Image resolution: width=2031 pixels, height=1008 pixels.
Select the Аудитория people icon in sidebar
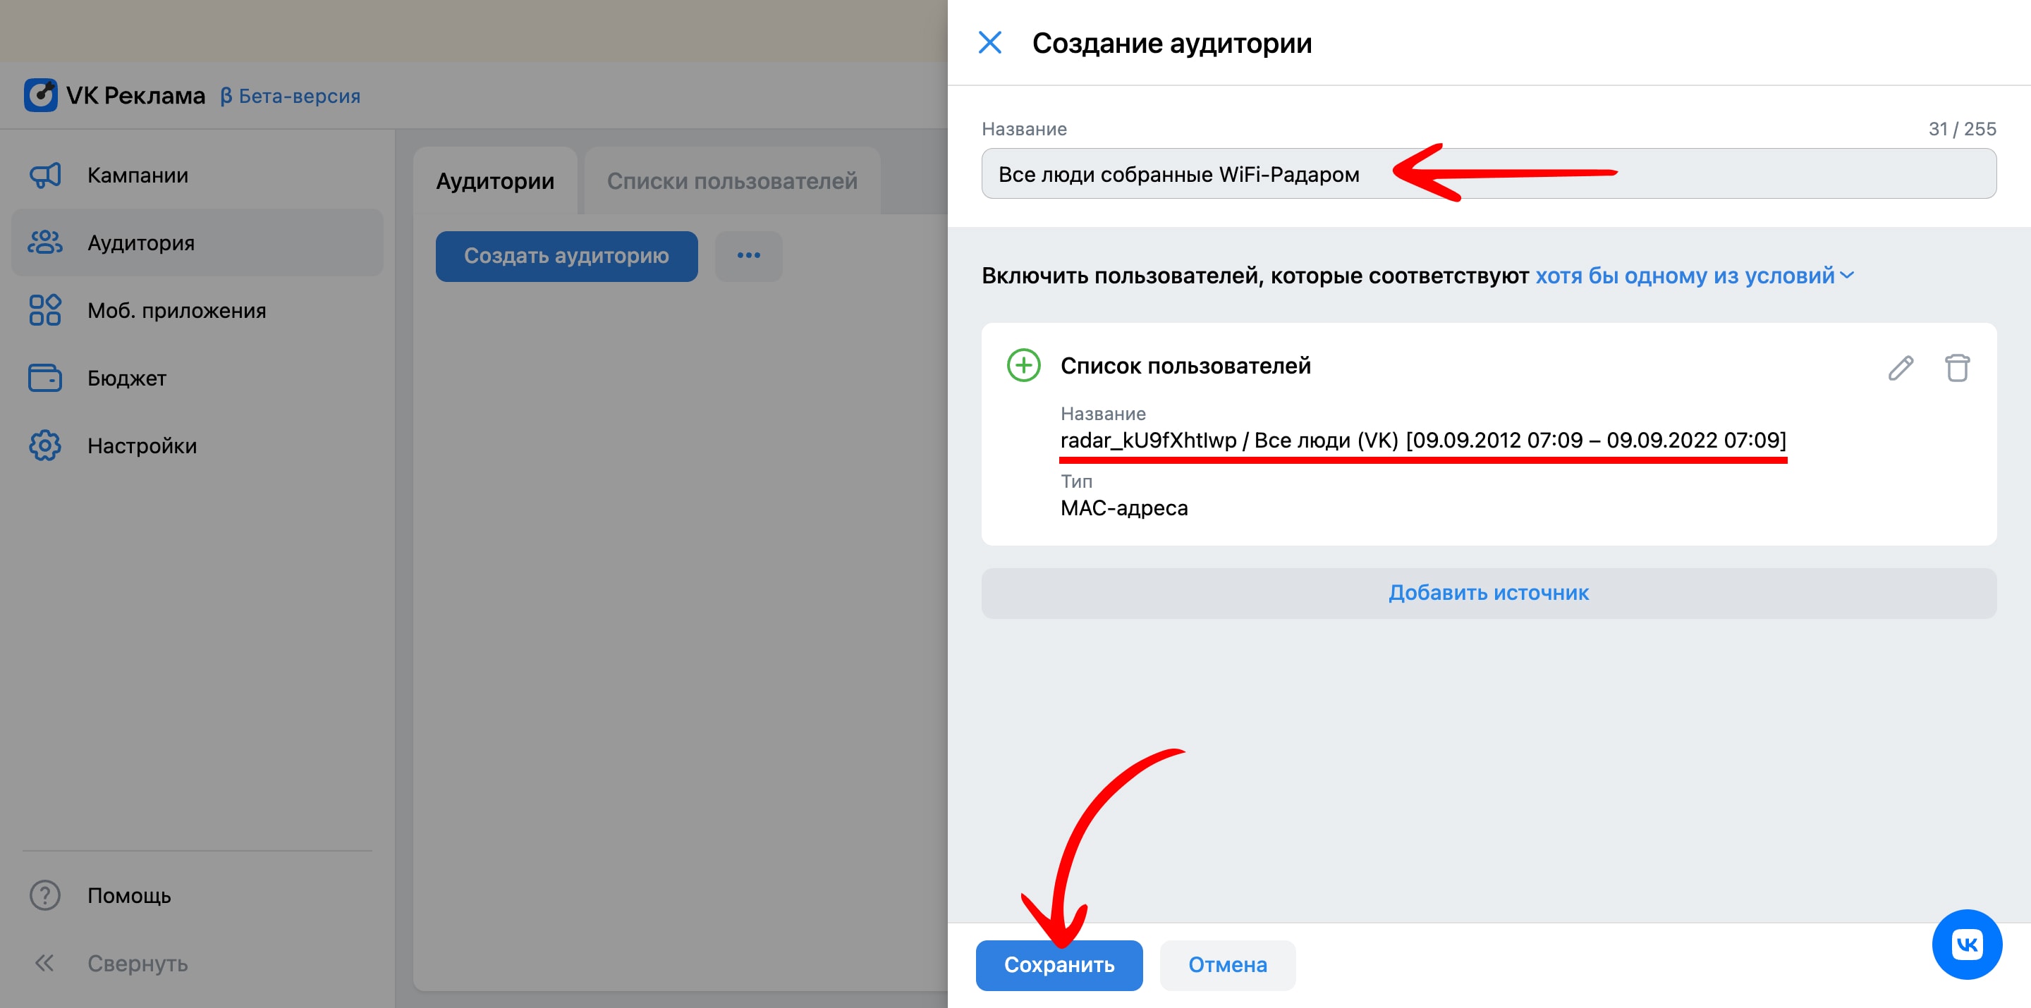coord(45,242)
